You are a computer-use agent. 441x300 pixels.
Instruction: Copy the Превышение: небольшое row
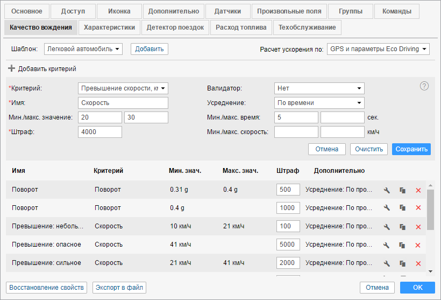point(402,227)
